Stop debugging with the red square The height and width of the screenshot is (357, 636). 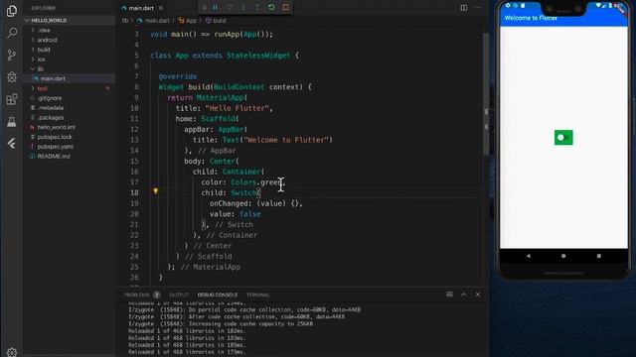click(x=285, y=7)
